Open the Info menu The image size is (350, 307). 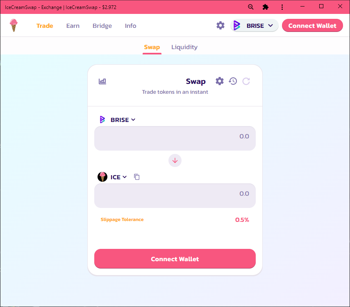[131, 26]
